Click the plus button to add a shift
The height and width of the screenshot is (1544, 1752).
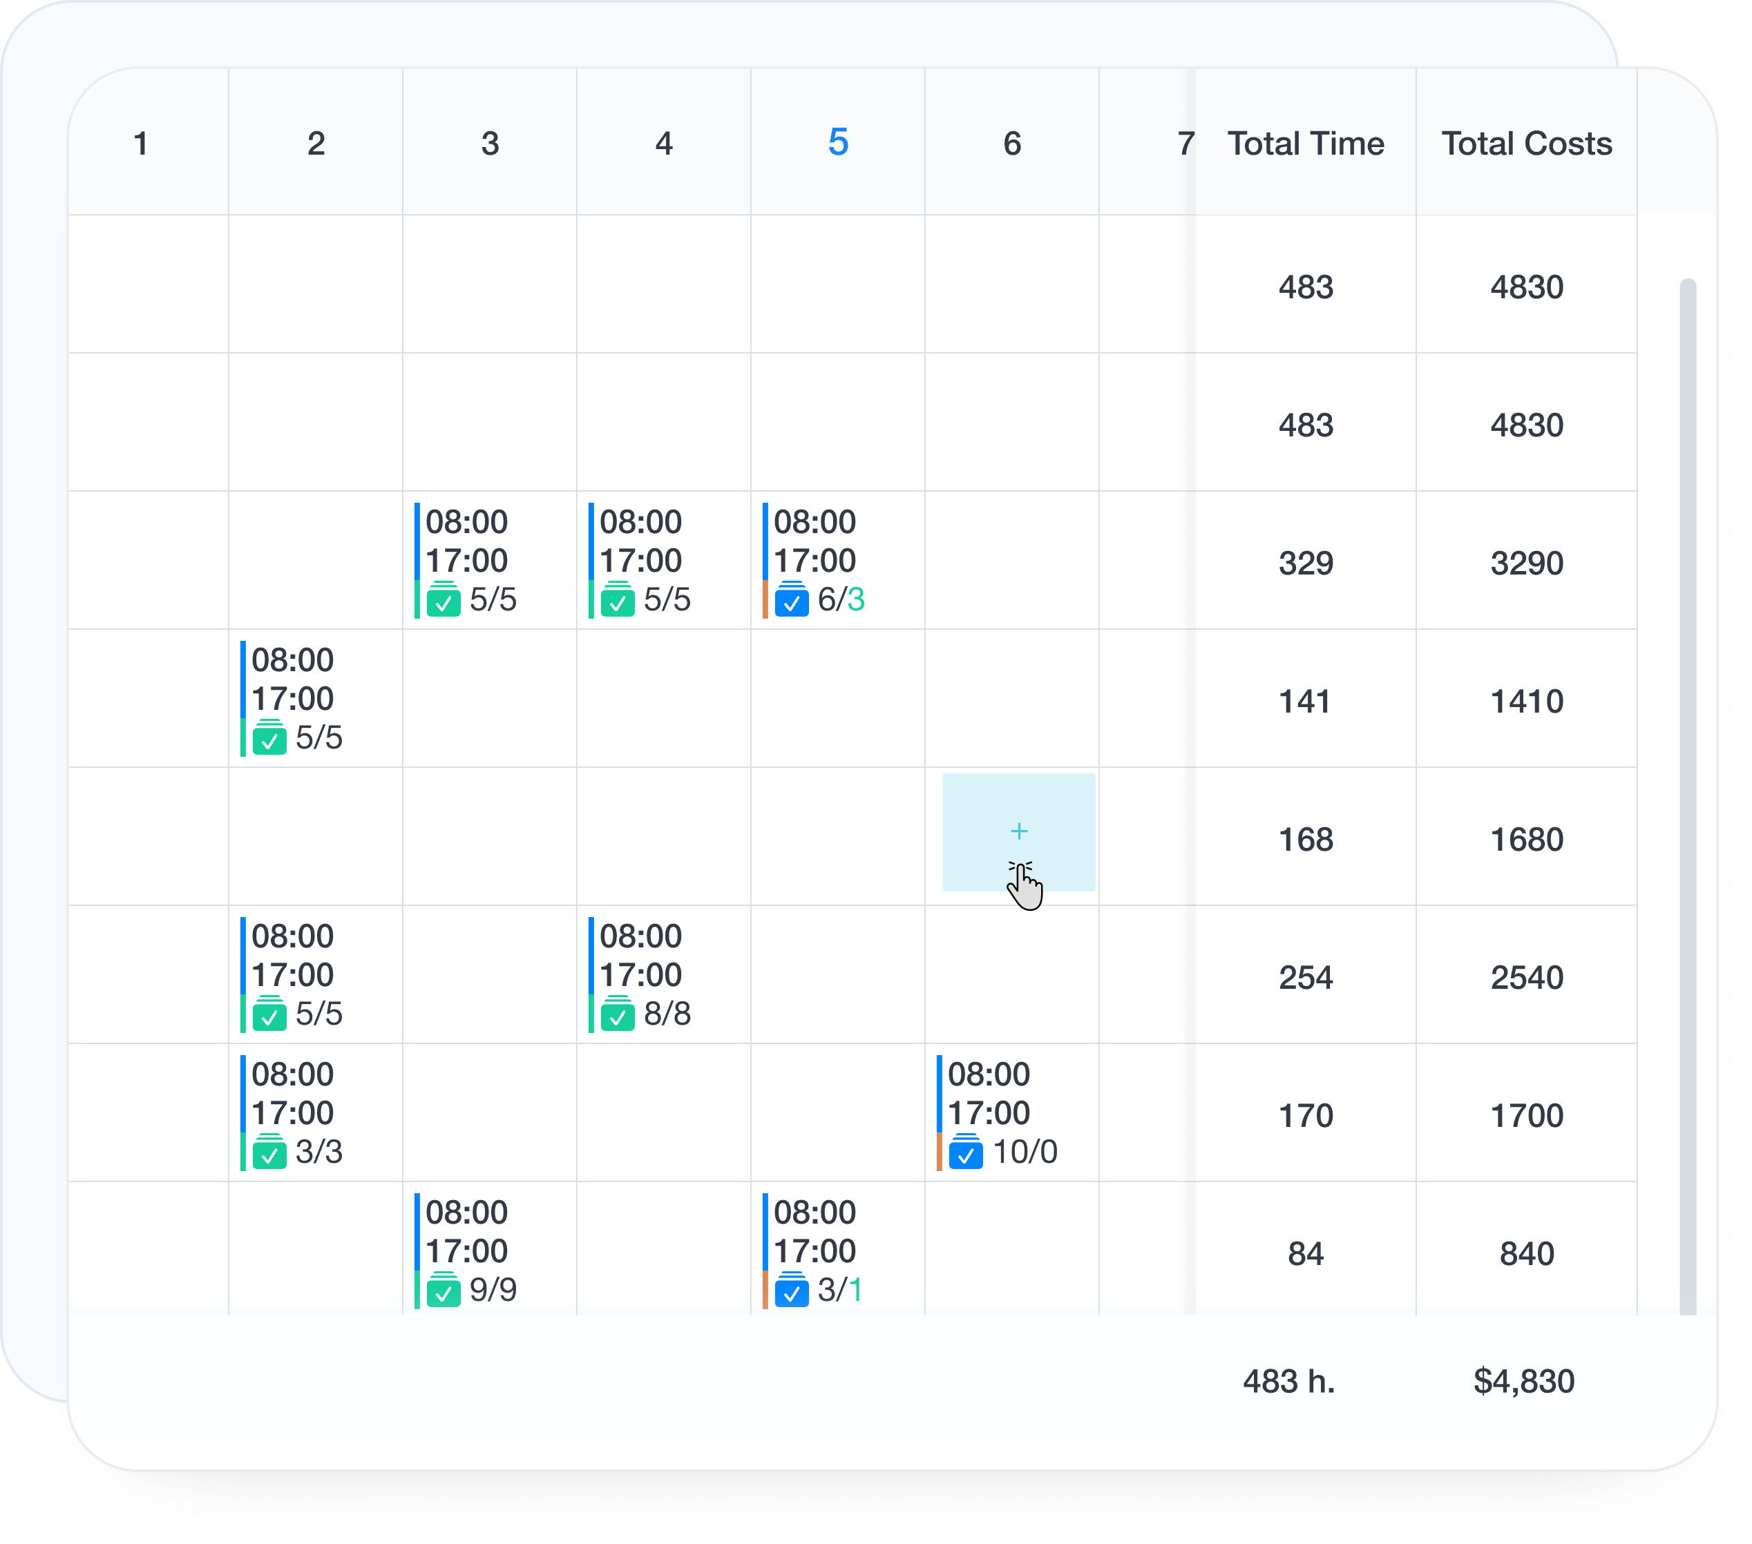[x=1019, y=831]
